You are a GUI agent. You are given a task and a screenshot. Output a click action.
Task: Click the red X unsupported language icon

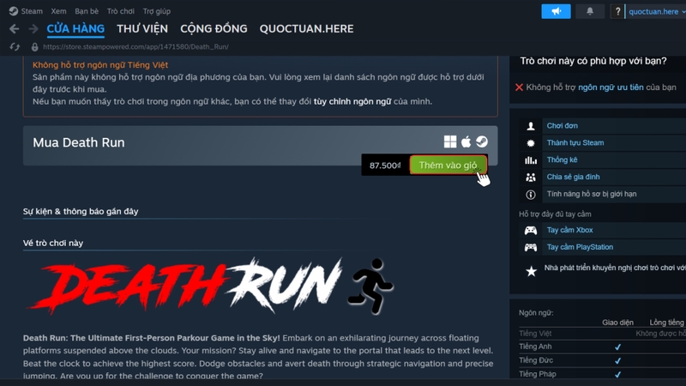point(520,87)
